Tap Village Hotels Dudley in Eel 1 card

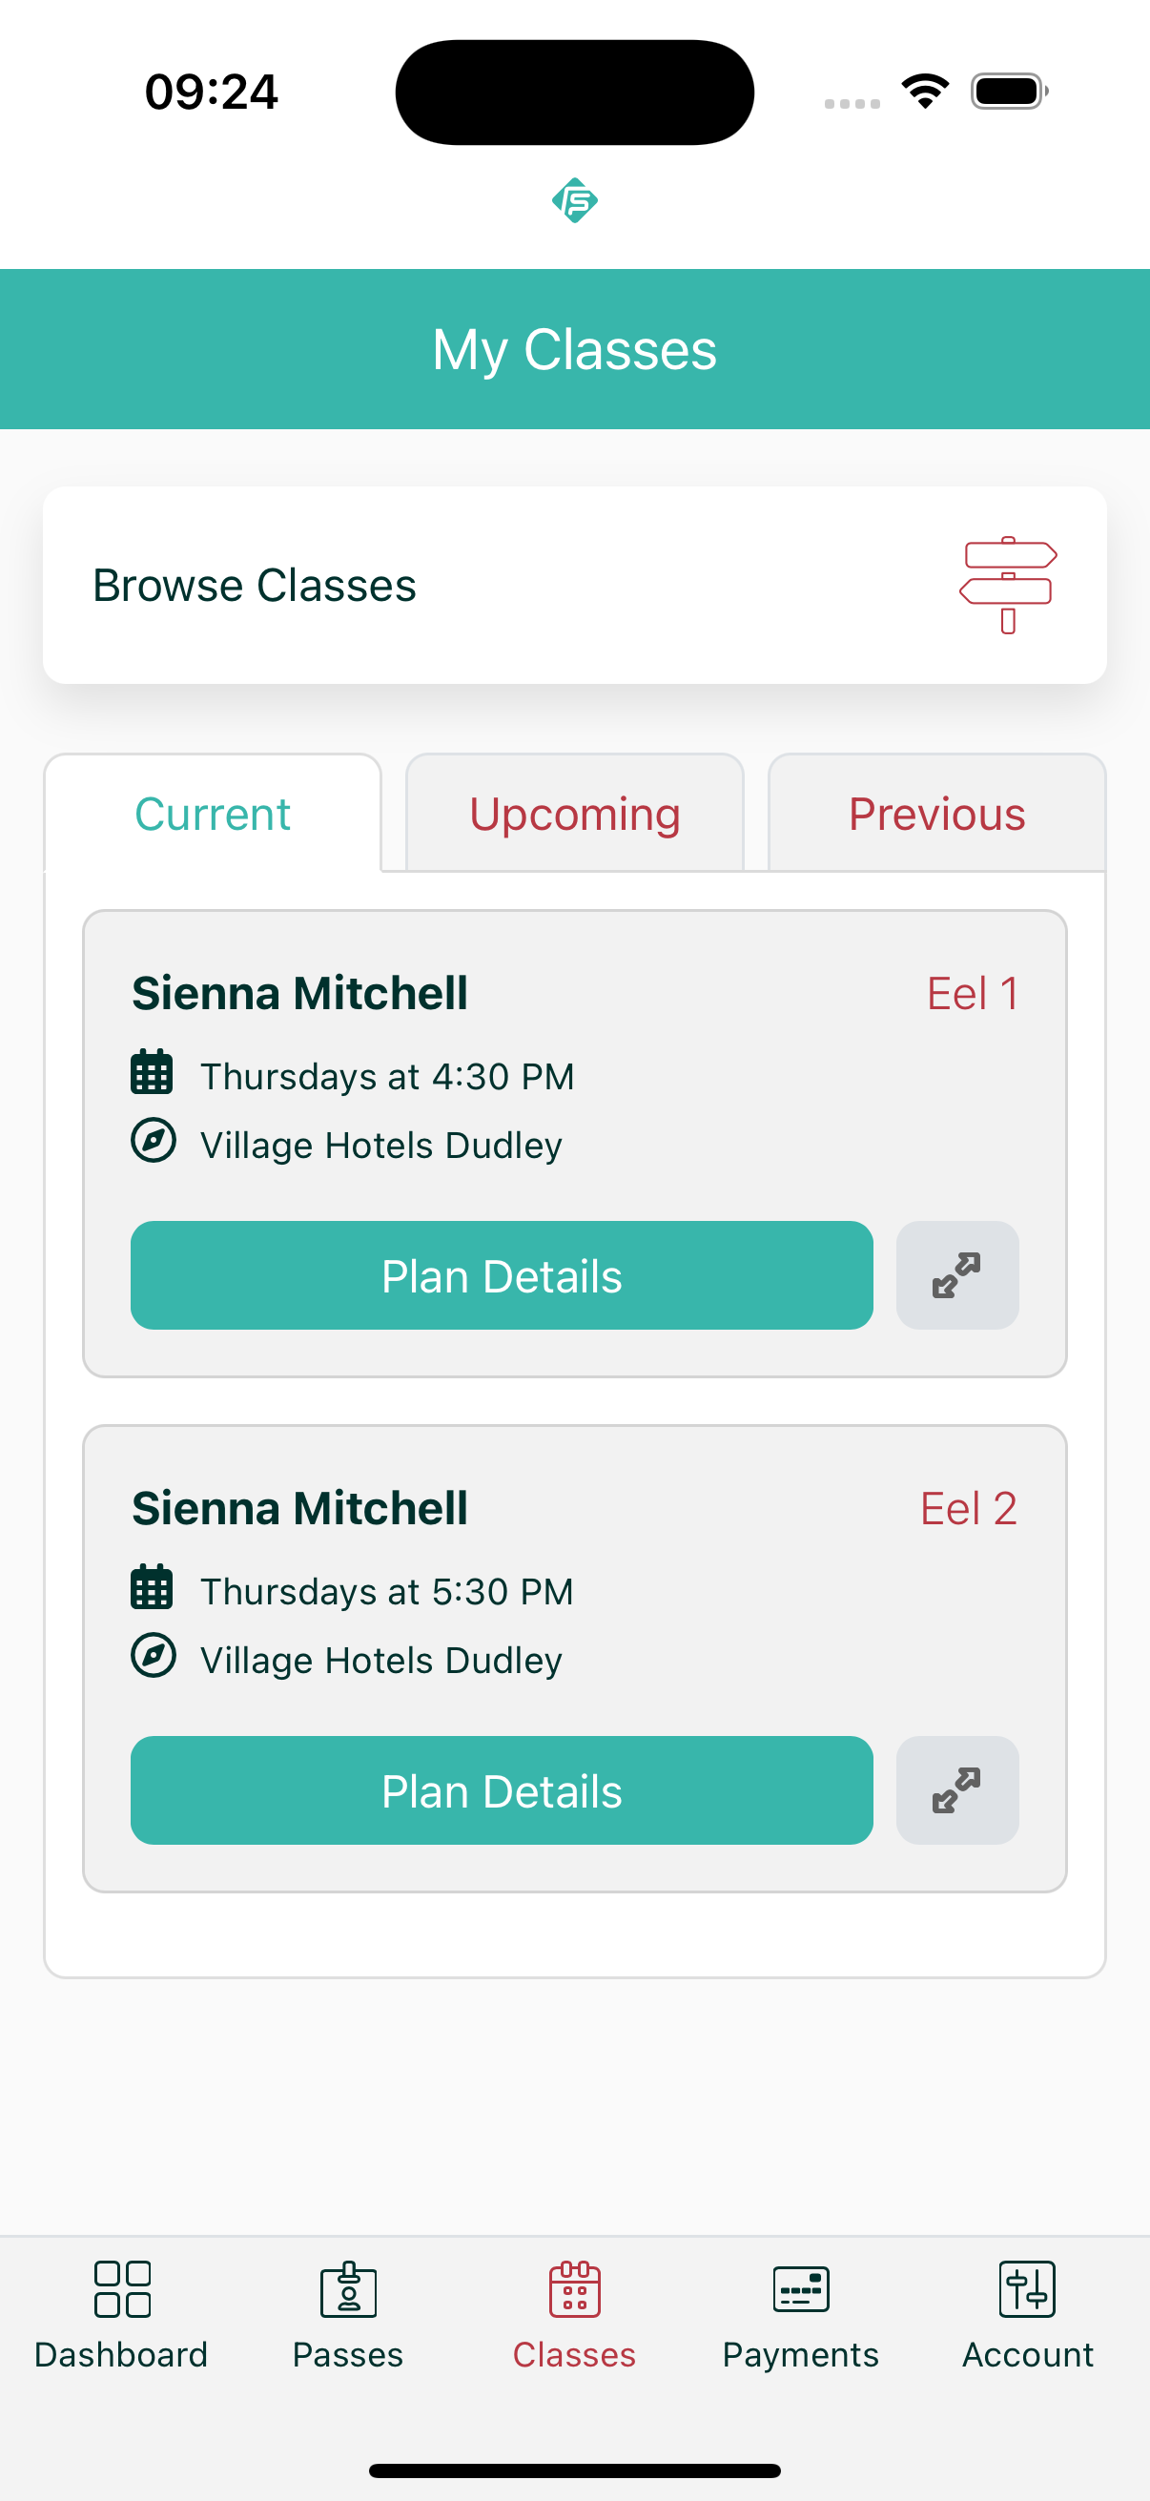(x=381, y=1145)
